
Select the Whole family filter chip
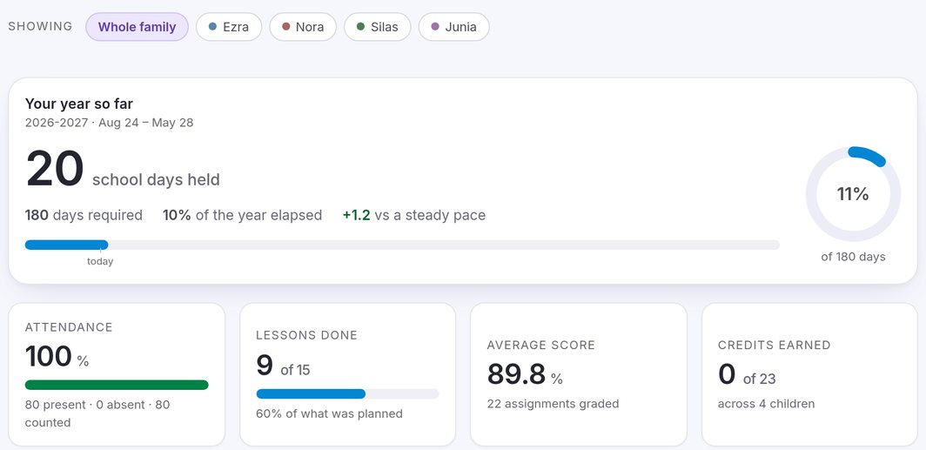[x=137, y=27]
